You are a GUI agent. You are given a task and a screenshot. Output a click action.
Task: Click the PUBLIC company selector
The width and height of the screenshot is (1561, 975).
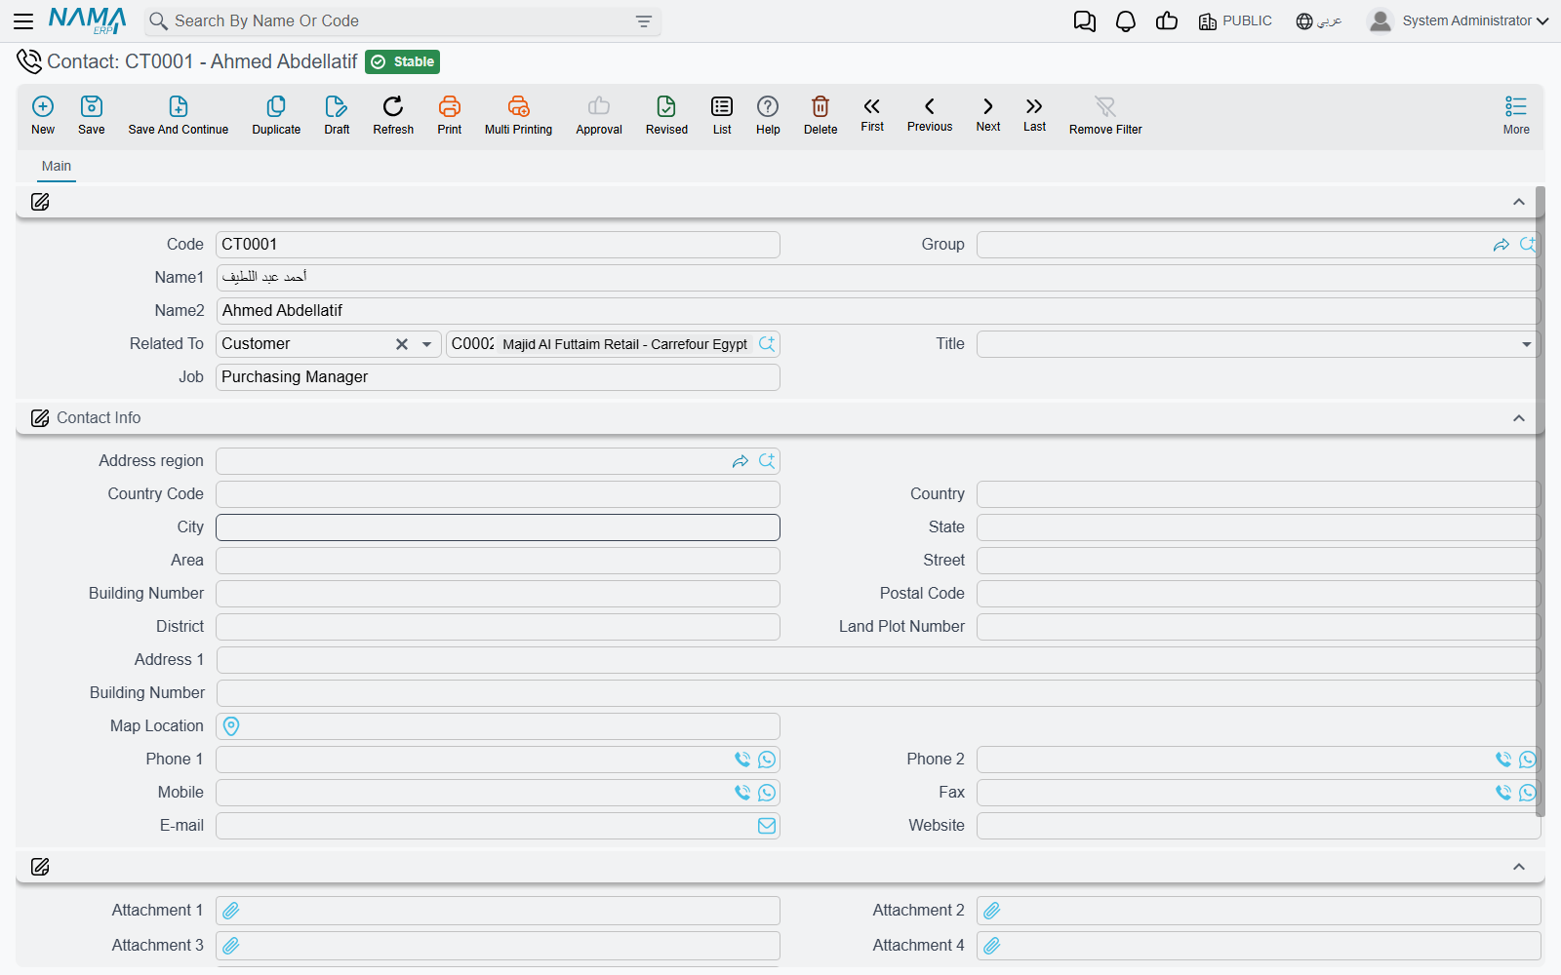[1235, 21]
